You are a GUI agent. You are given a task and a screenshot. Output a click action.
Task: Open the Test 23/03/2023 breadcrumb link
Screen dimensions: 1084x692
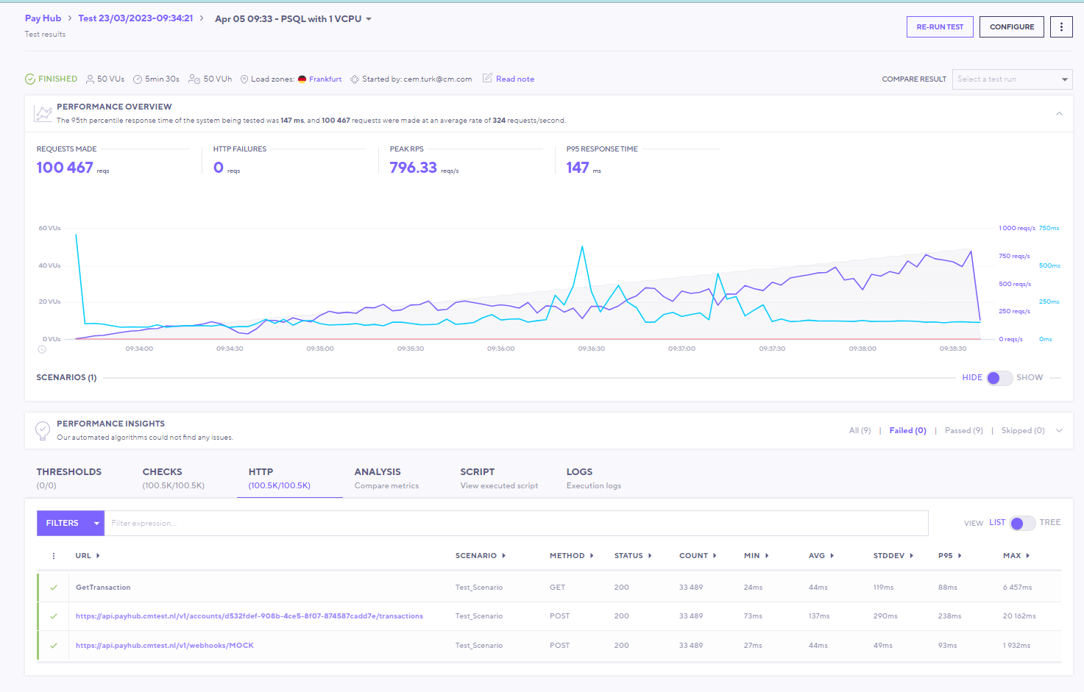point(136,18)
